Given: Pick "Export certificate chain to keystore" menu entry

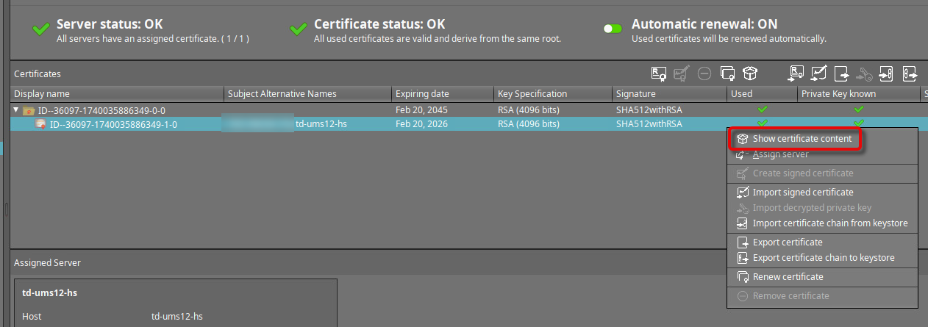Looking at the screenshot, I should point(823,258).
